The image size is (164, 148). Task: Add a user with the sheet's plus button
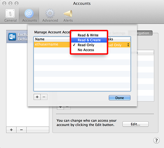pos(37,97)
